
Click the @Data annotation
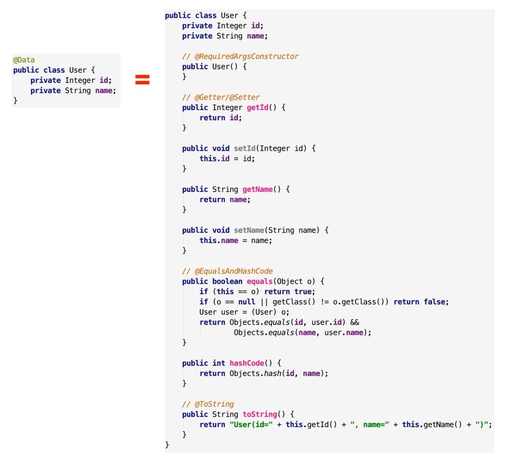(x=24, y=60)
